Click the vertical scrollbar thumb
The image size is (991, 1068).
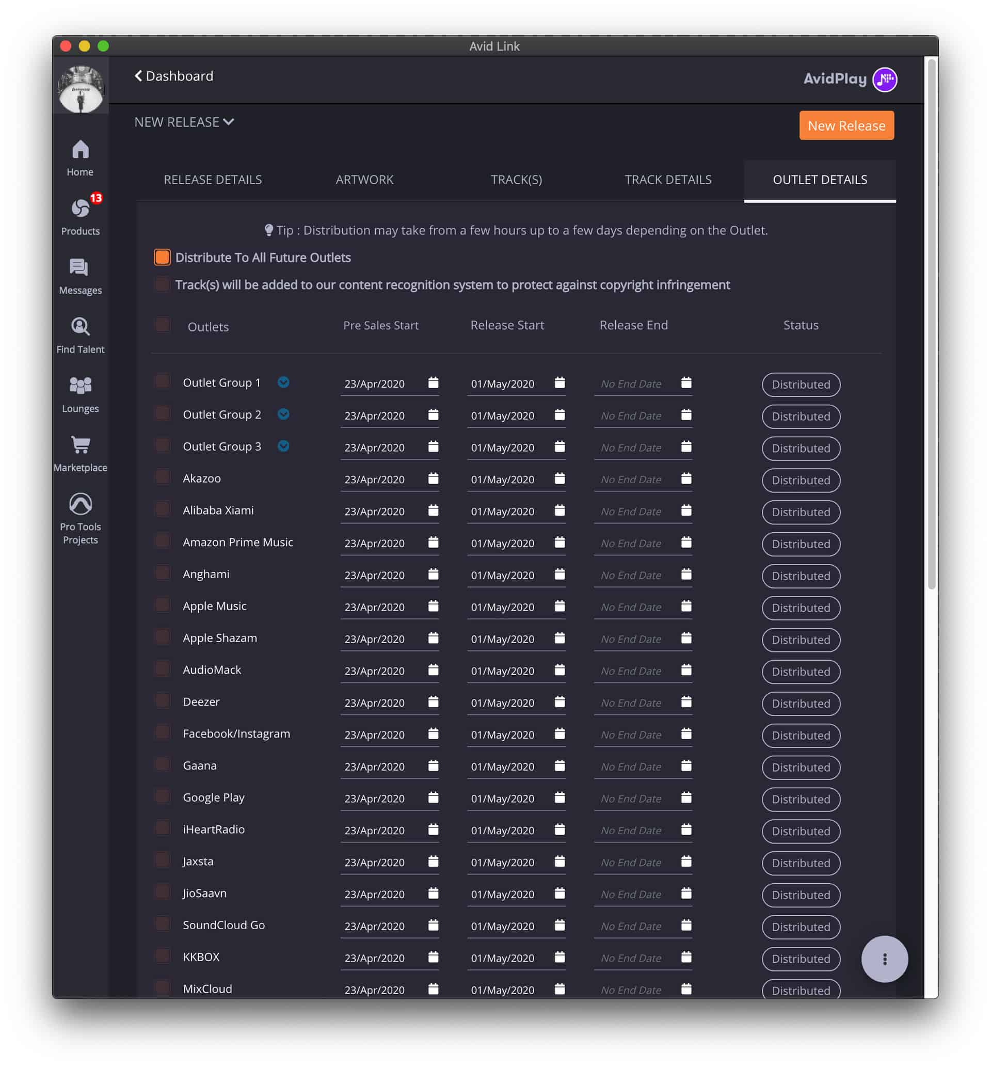tap(932, 325)
